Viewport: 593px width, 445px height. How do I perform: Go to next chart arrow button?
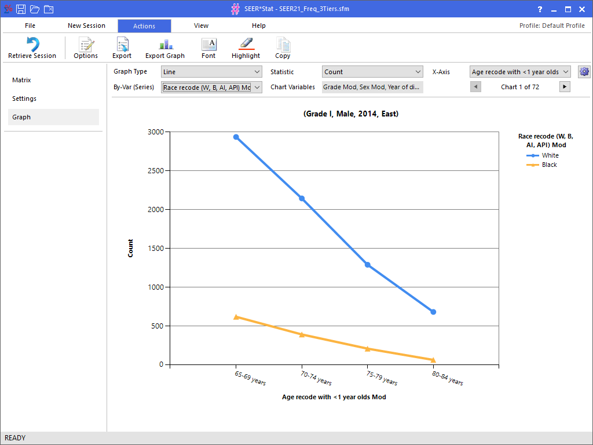tap(565, 87)
